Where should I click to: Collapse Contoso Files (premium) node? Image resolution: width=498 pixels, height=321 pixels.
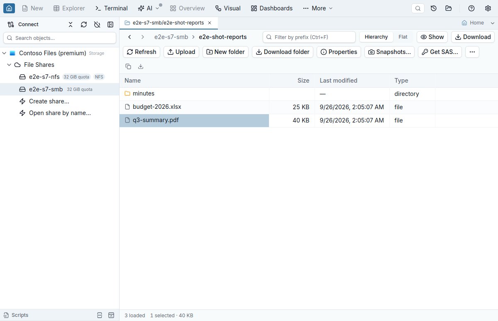[4, 53]
